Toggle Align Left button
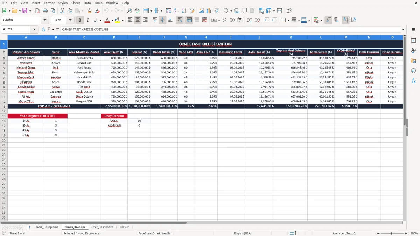 click(x=130, y=20)
